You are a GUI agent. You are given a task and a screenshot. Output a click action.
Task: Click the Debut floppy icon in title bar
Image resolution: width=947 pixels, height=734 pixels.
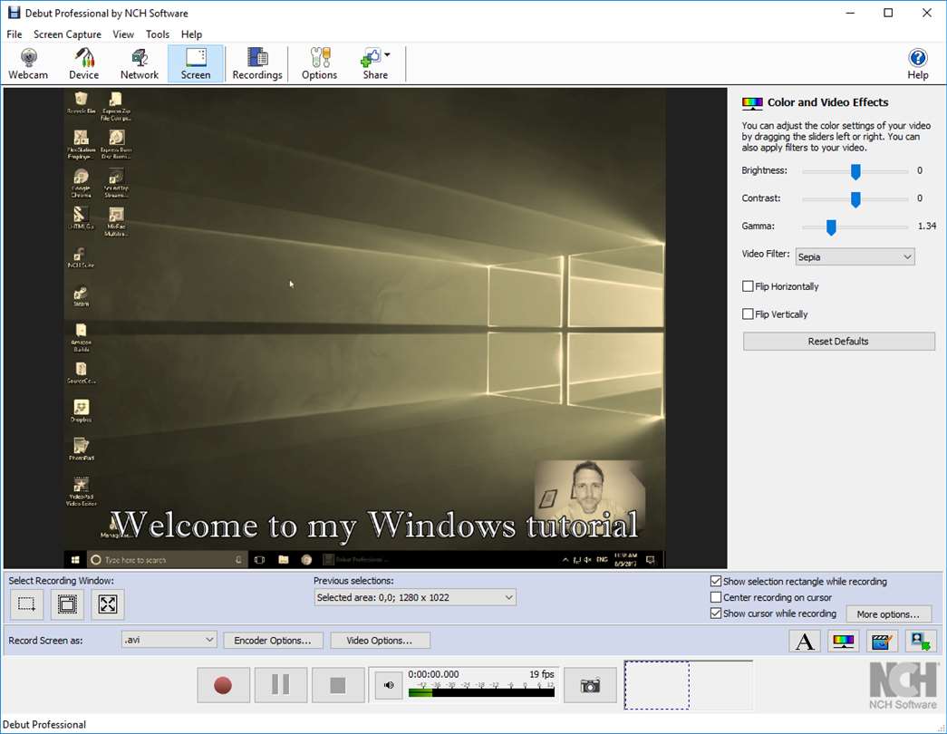click(x=14, y=13)
